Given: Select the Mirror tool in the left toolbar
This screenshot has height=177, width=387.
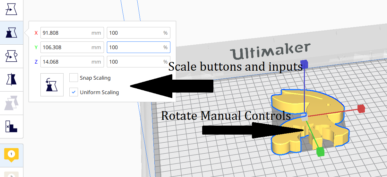Looking at the screenshot, I should tap(11, 79).
